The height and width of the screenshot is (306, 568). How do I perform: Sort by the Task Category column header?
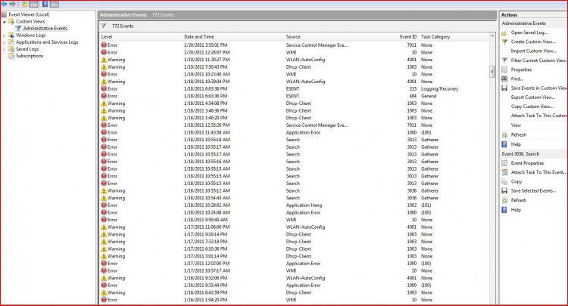454,37
